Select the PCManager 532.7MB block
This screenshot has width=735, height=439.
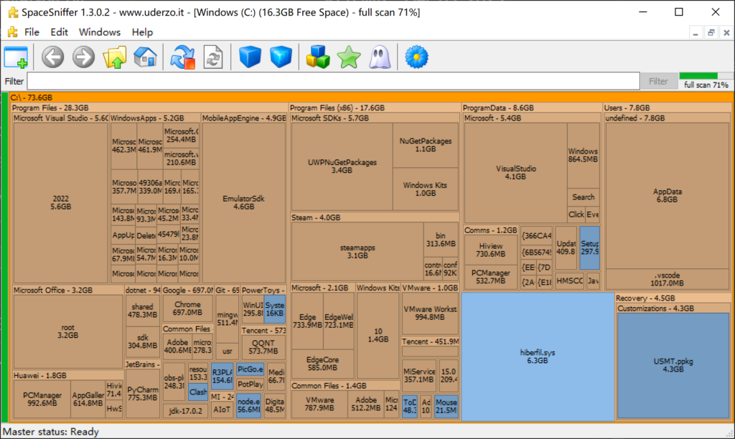(491, 277)
